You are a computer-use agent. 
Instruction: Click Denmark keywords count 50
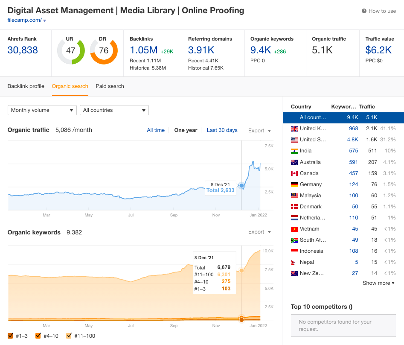click(355, 207)
